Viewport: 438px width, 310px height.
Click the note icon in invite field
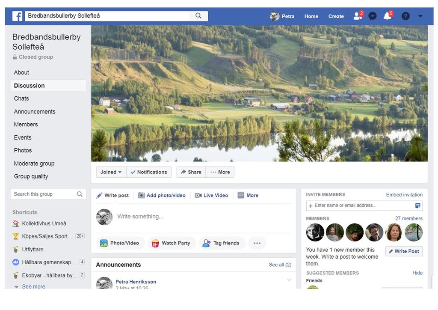point(417,206)
